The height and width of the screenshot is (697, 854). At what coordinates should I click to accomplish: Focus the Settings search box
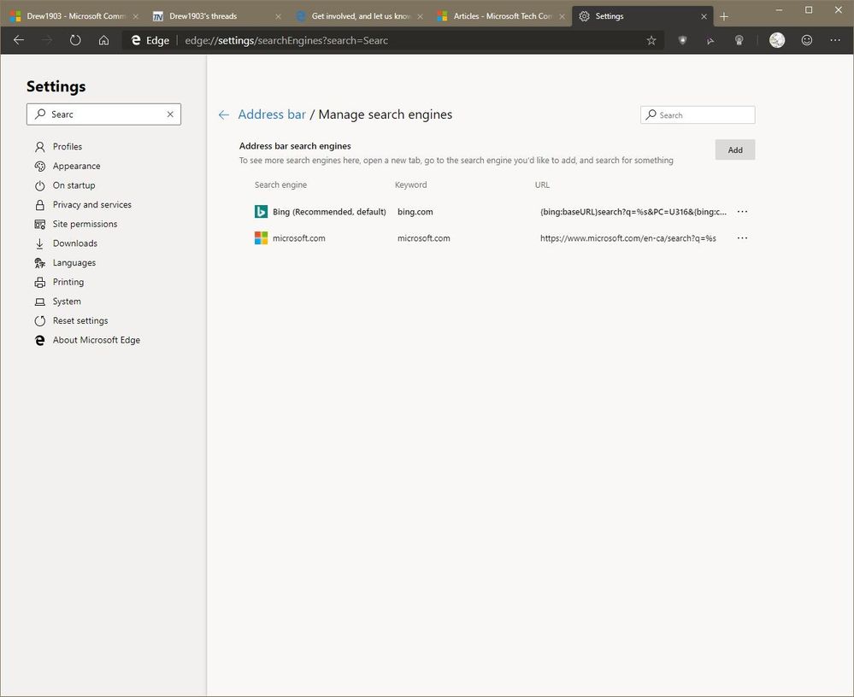[x=103, y=114]
